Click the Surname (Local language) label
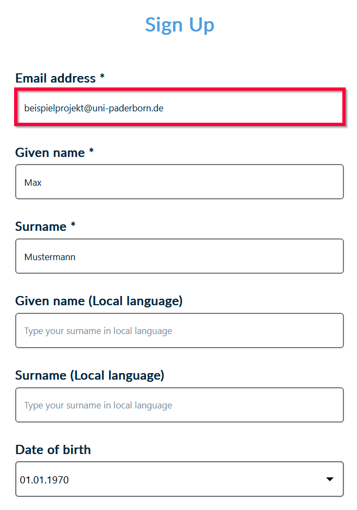357x510 pixels. (x=90, y=375)
